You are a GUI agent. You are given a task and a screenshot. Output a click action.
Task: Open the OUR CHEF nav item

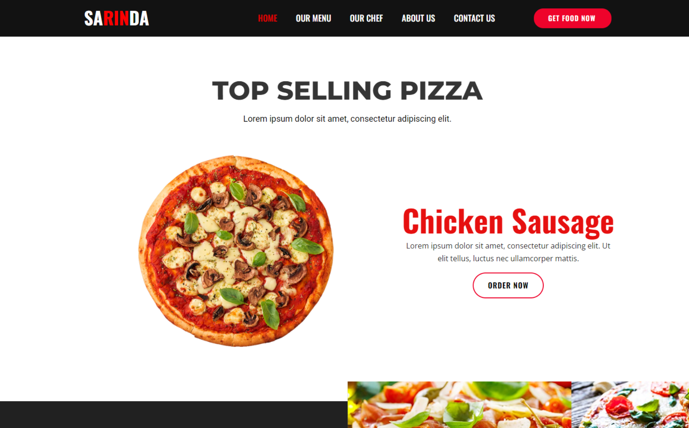pyautogui.click(x=366, y=18)
